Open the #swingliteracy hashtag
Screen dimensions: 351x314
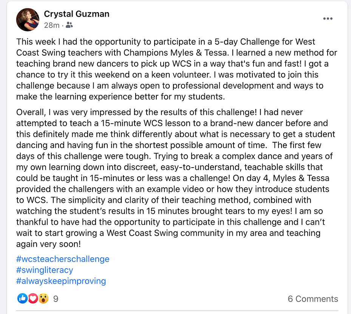45,270
